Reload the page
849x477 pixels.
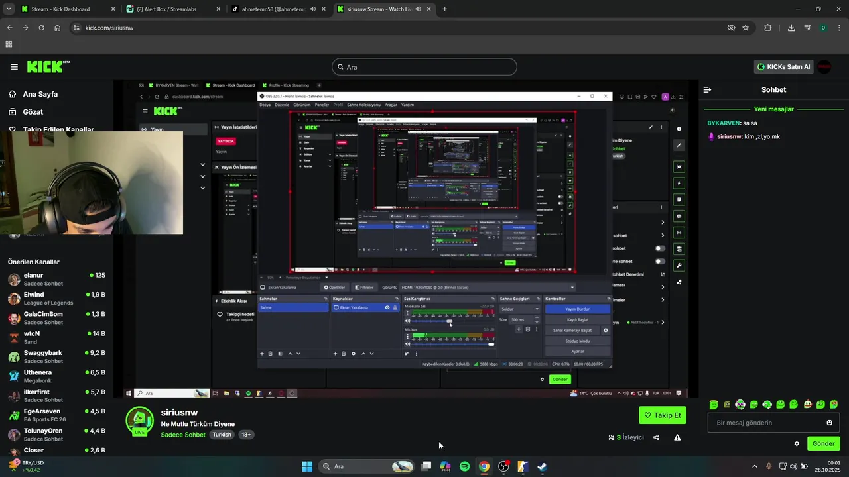click(x=41, y=28)
